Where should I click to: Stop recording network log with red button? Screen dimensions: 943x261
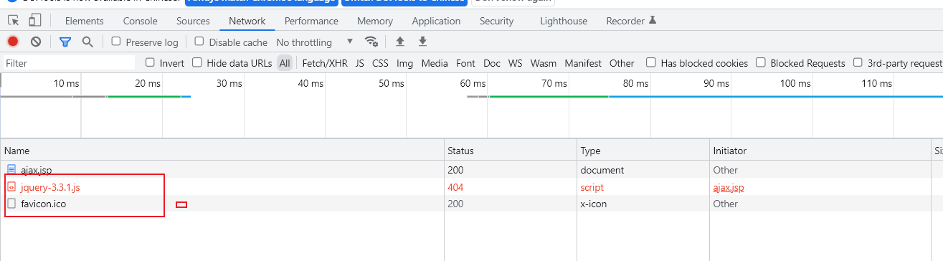click(13, 42)
